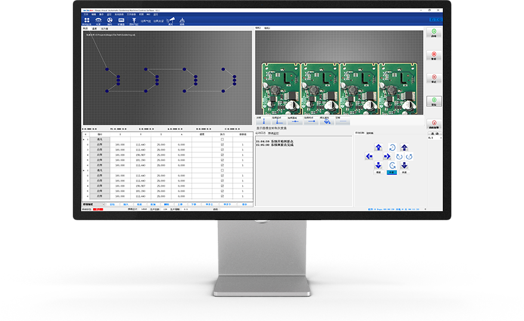Uncheck execute box for first 196.907 row
Screen dimensions: 524x321
222,155
